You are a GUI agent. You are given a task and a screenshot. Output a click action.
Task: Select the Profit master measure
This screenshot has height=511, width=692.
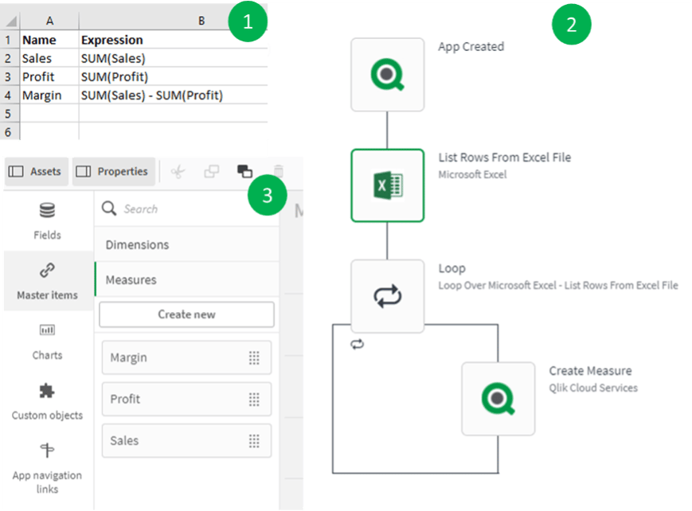pos(186,400)
